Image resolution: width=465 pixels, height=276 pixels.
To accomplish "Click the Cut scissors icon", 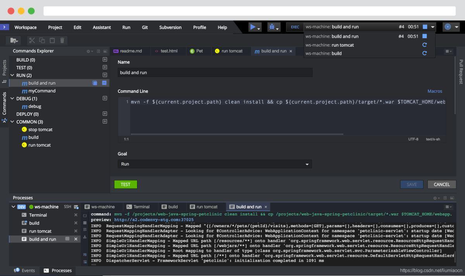I will coord(32,40).
